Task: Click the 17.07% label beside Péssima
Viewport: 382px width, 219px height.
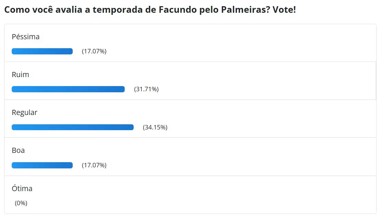Action: point(94,51)
